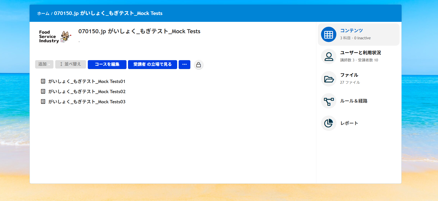Open がいしょく_もぎテスト_Mock Tests01 item
The height and width of the screenshot is (201, 438).
(87, 81)
